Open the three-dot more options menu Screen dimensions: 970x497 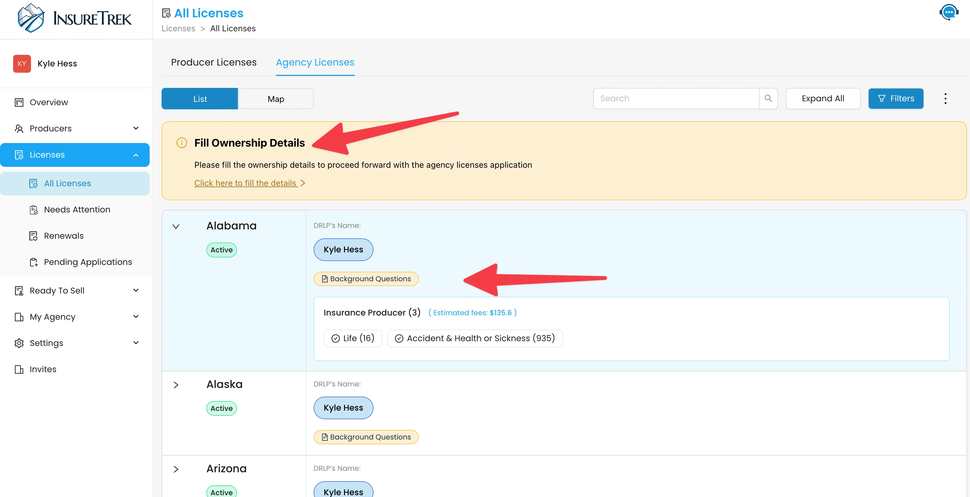[x=945, y=99]
